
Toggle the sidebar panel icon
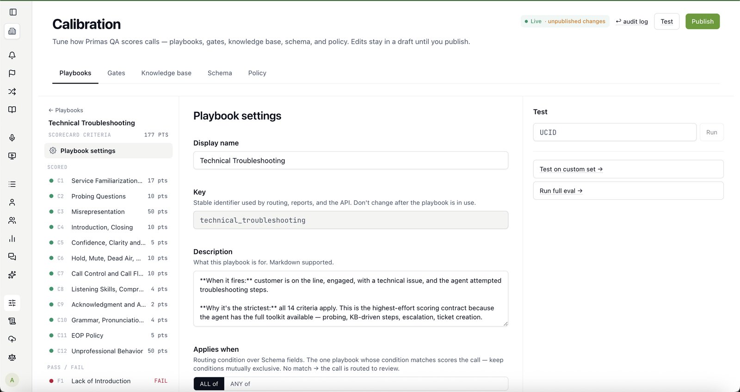tap(13, 12)
